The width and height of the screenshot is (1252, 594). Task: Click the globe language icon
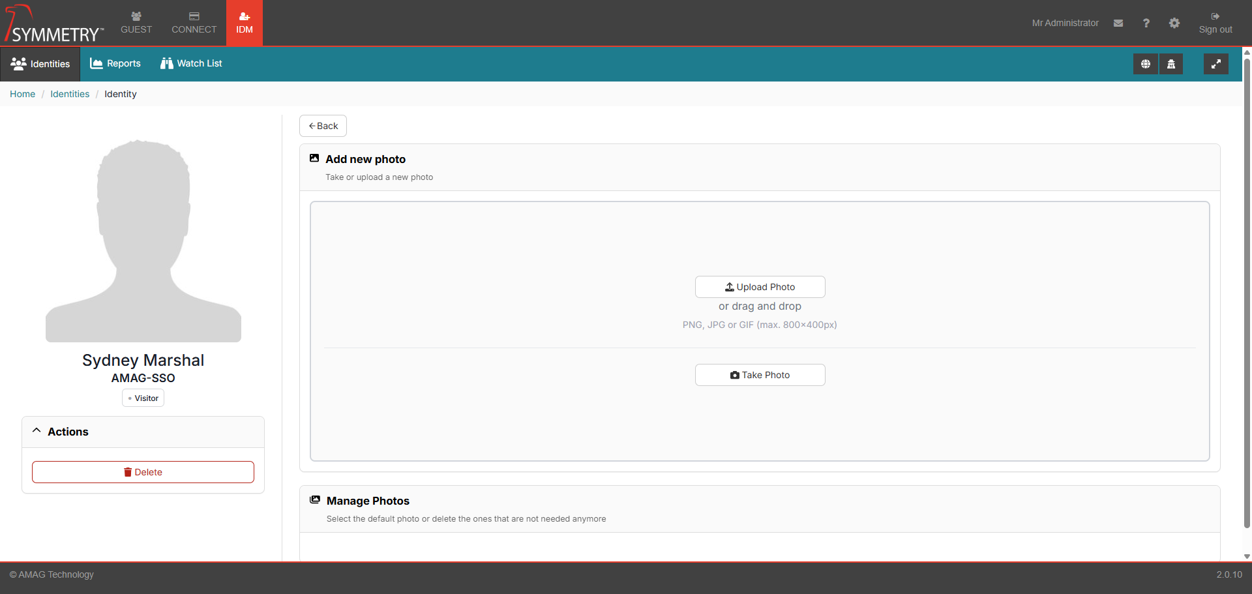click(x=1145, y=64)
